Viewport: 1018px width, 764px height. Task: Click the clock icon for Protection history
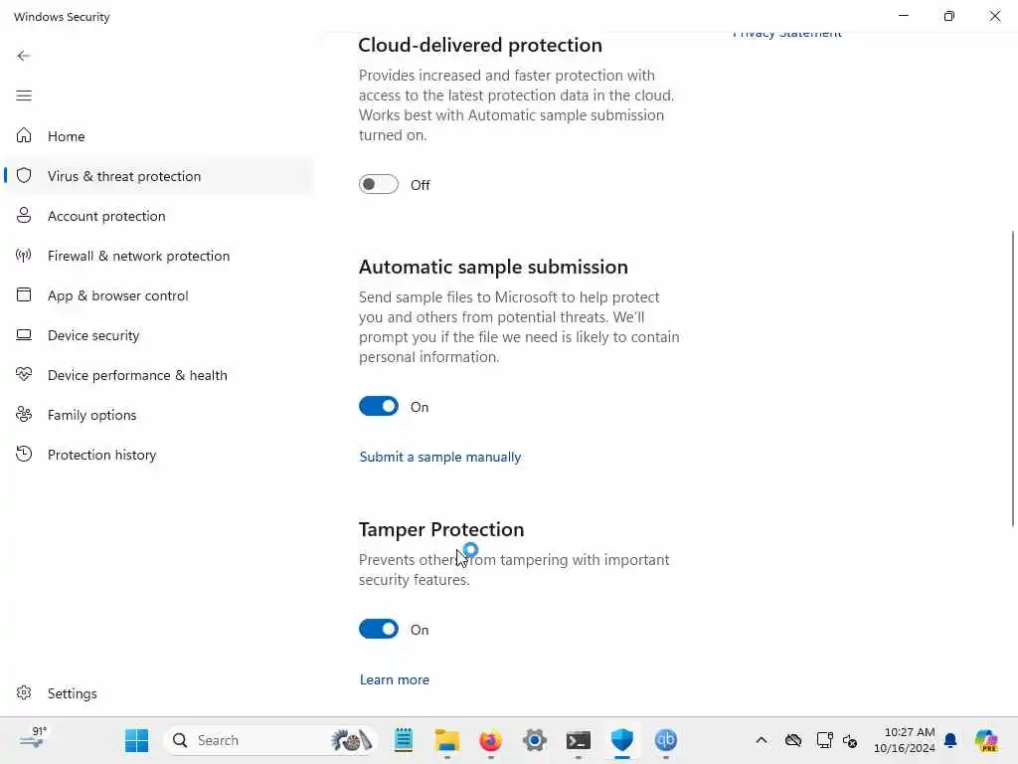(x=24, y=454)
